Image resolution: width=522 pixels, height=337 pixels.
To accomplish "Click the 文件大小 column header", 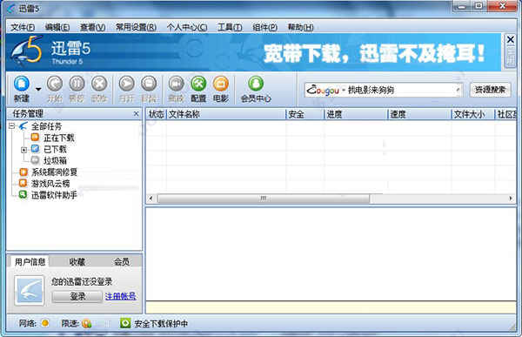I will coord(472,114).
